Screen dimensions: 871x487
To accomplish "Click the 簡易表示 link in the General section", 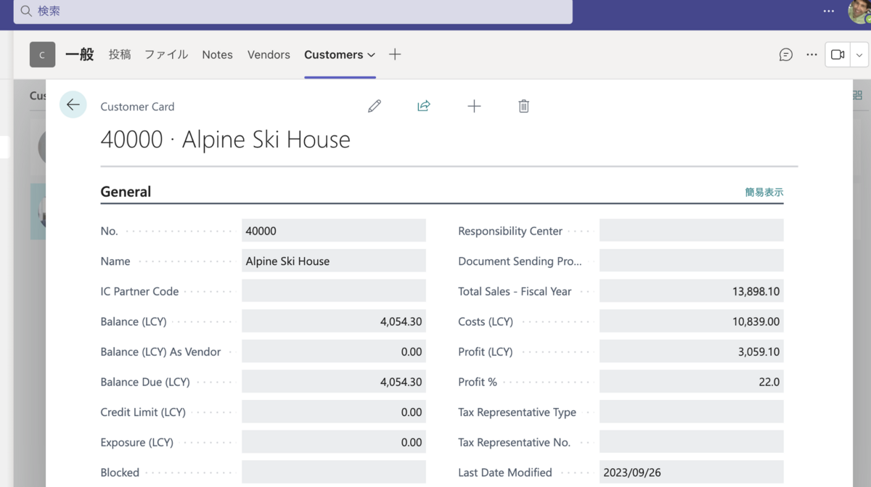I will pos(764,192).
